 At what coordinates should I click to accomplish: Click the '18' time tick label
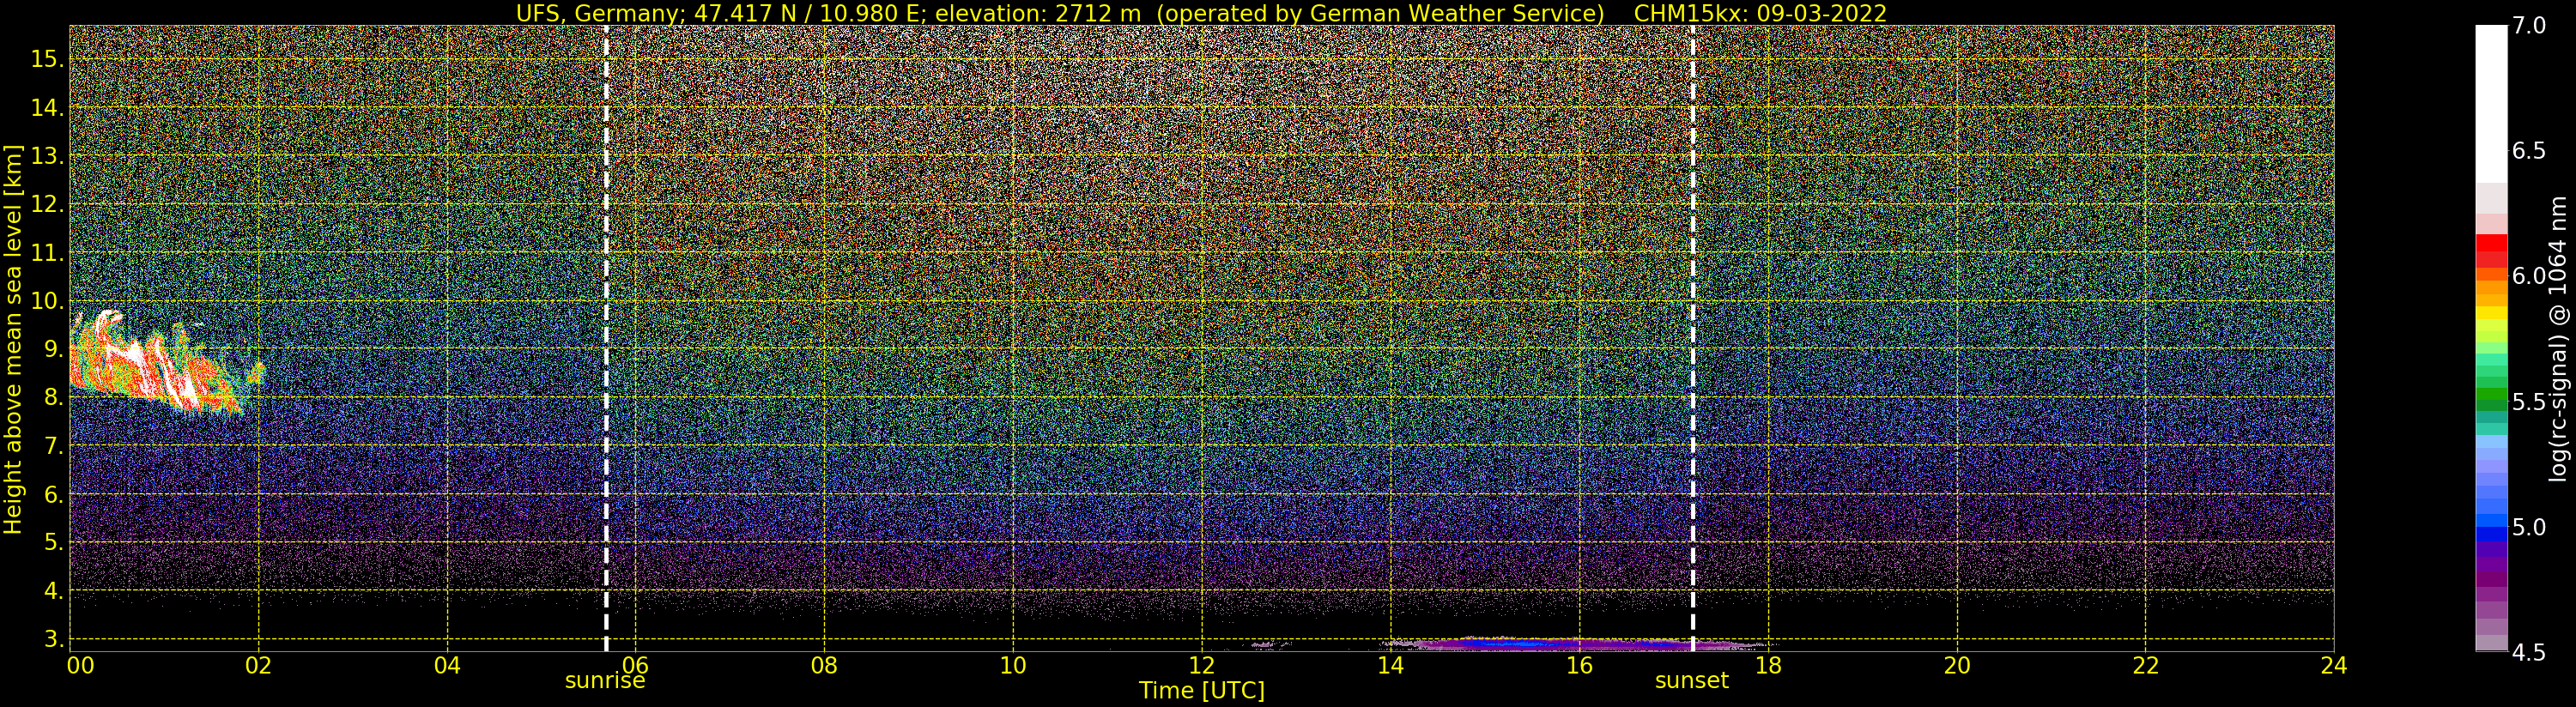tap(1768, 665)
